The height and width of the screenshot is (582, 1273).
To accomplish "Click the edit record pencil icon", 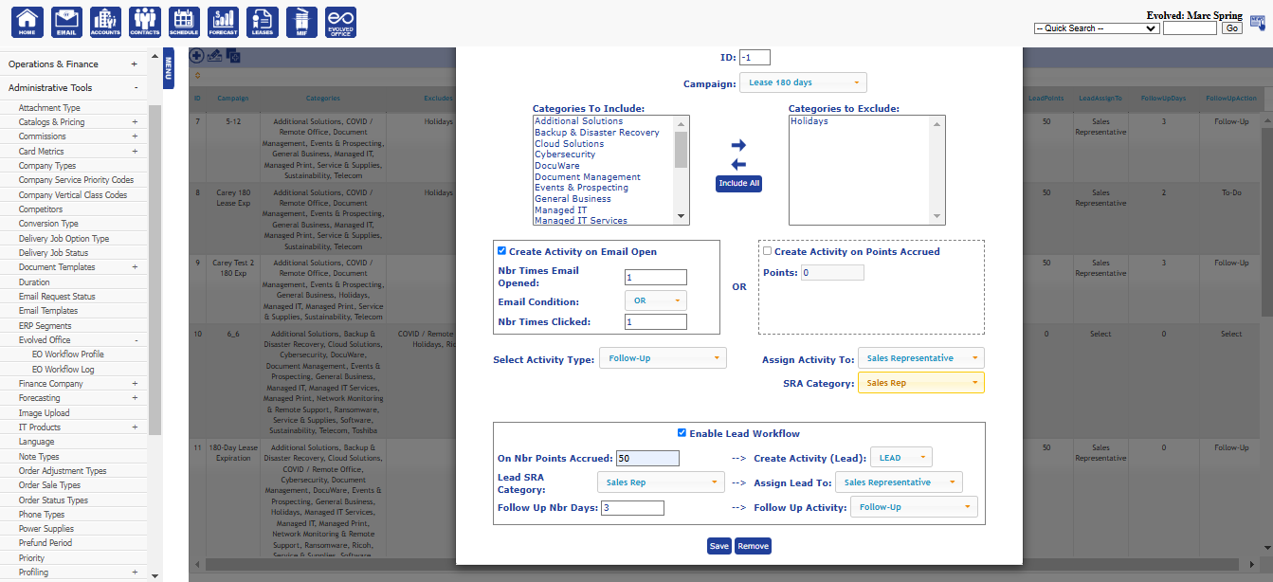I will [x=215, y=56].
